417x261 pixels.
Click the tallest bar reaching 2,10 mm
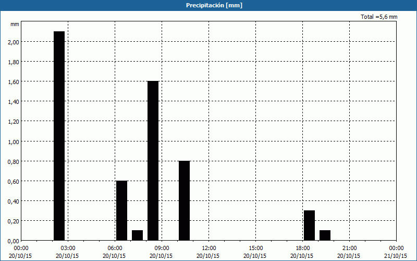coord(59,136)
